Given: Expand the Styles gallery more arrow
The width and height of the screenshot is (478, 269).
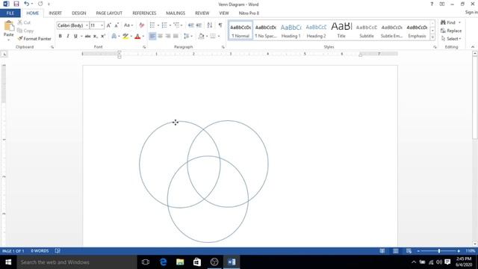Looking at the screenshot, I should pos(432,37).
